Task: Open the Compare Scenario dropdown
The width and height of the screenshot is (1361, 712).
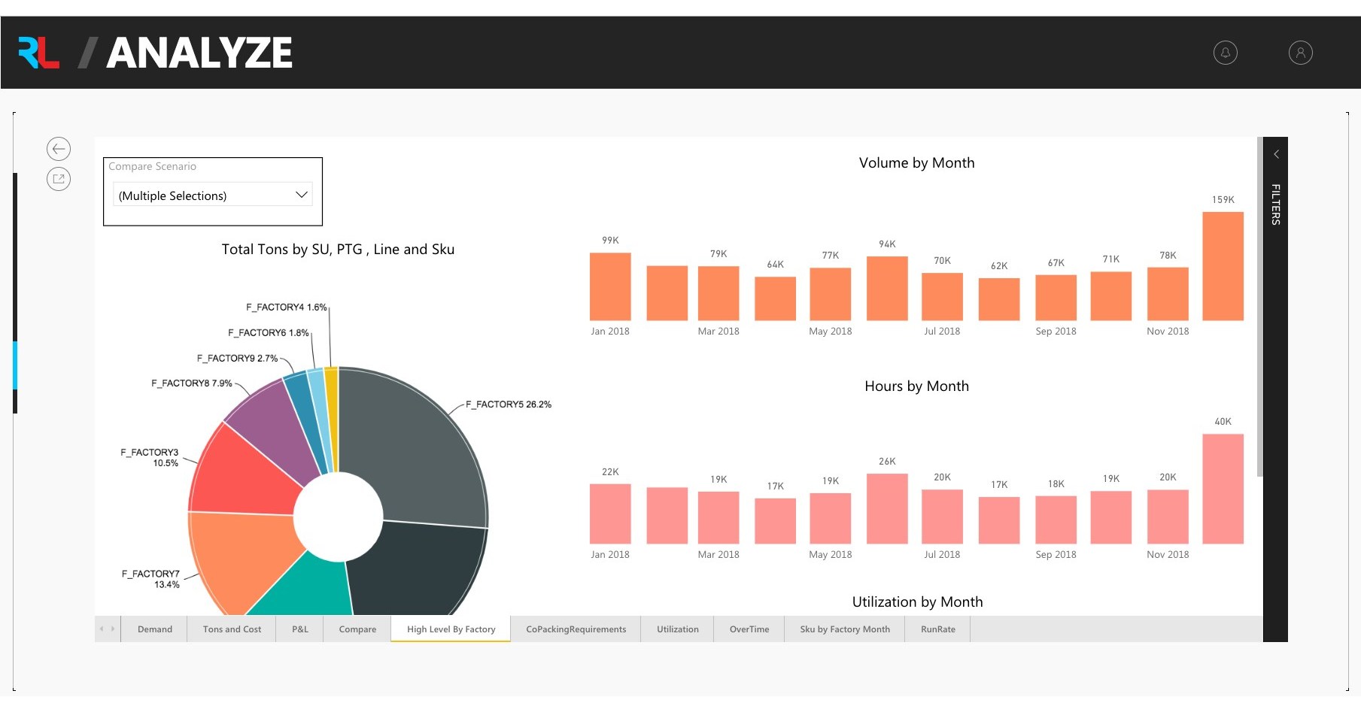Action: tap(302, 195)
